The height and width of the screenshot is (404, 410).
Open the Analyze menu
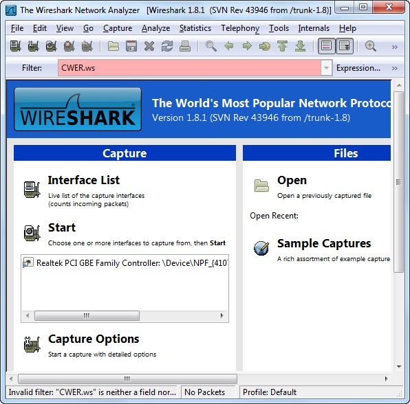click(156, 28)
